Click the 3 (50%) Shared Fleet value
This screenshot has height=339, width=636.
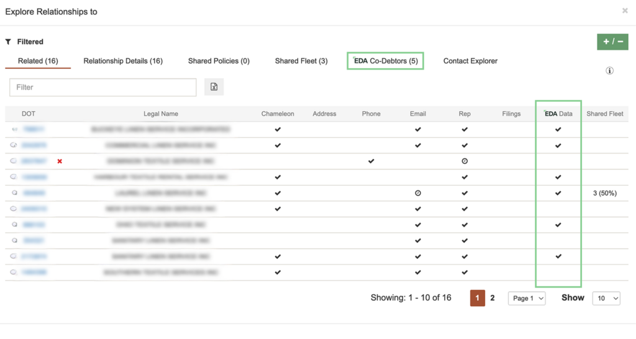[604, 193]
